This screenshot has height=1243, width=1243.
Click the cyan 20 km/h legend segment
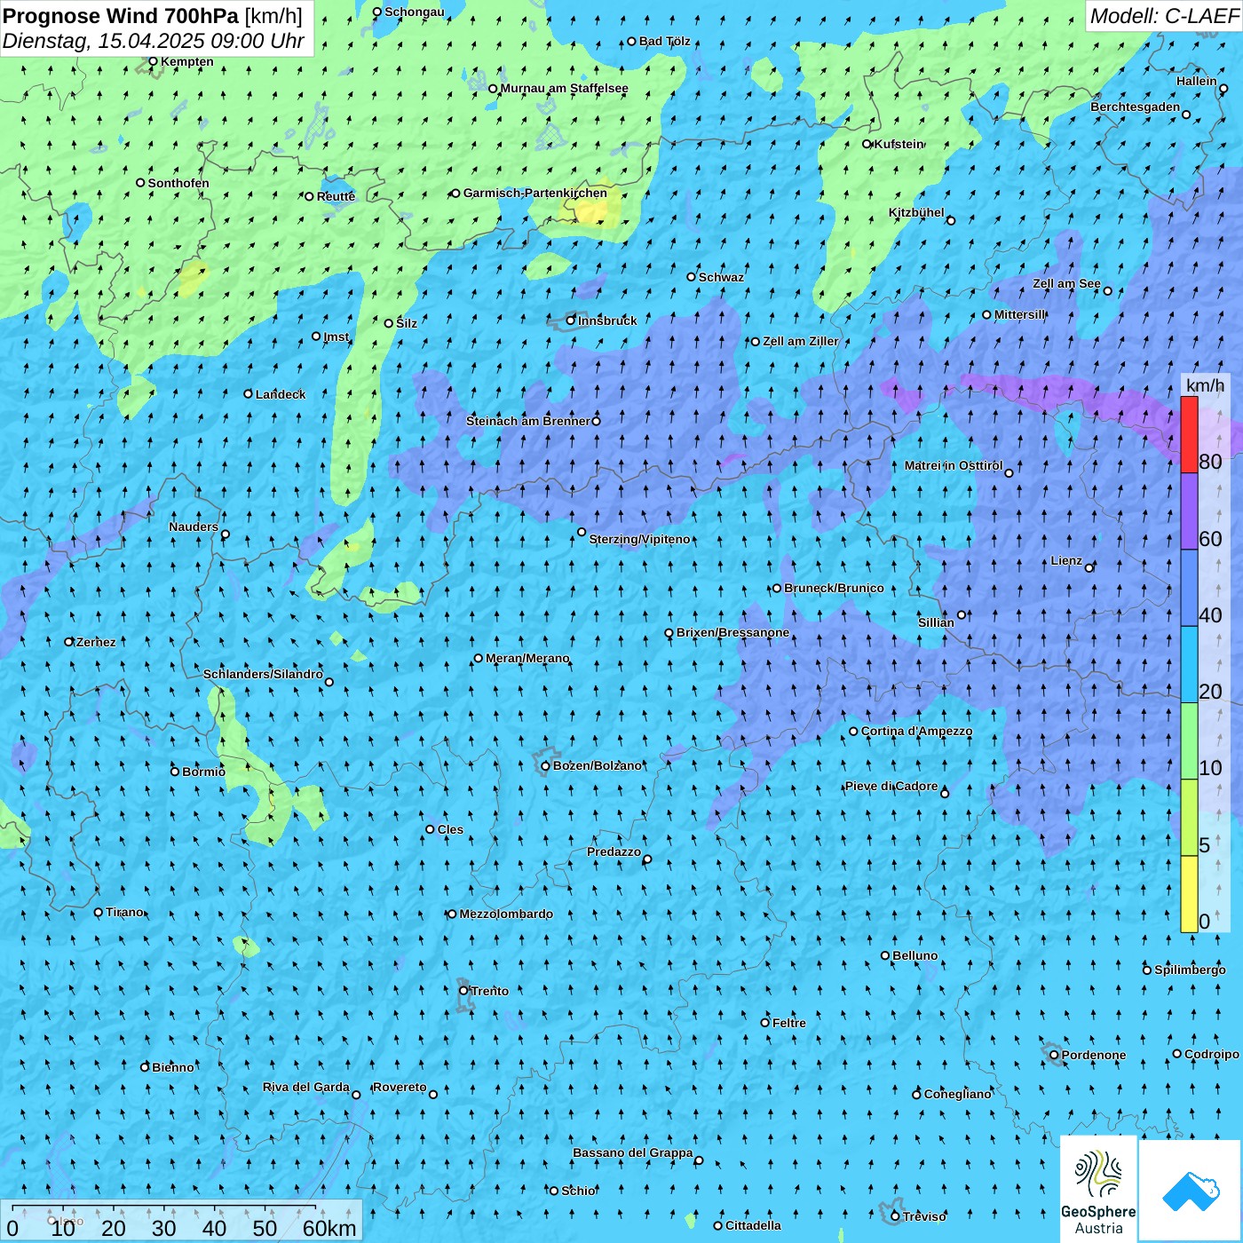1189,665
